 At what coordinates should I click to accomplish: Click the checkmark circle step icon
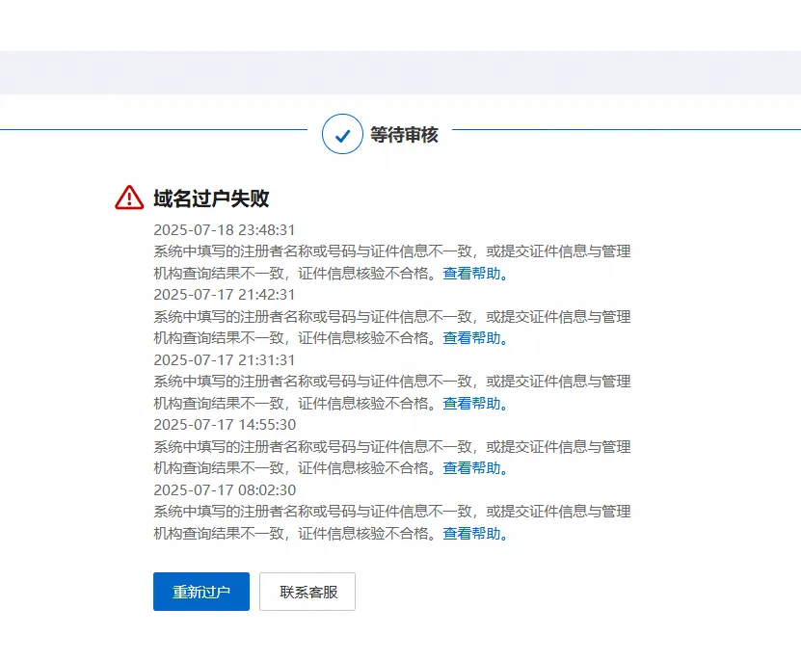pyautogui.click(x=342, y=135)
